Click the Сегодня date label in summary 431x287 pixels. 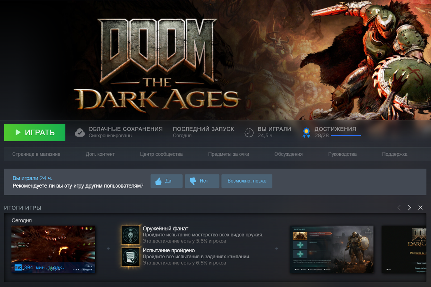(21, 220)
